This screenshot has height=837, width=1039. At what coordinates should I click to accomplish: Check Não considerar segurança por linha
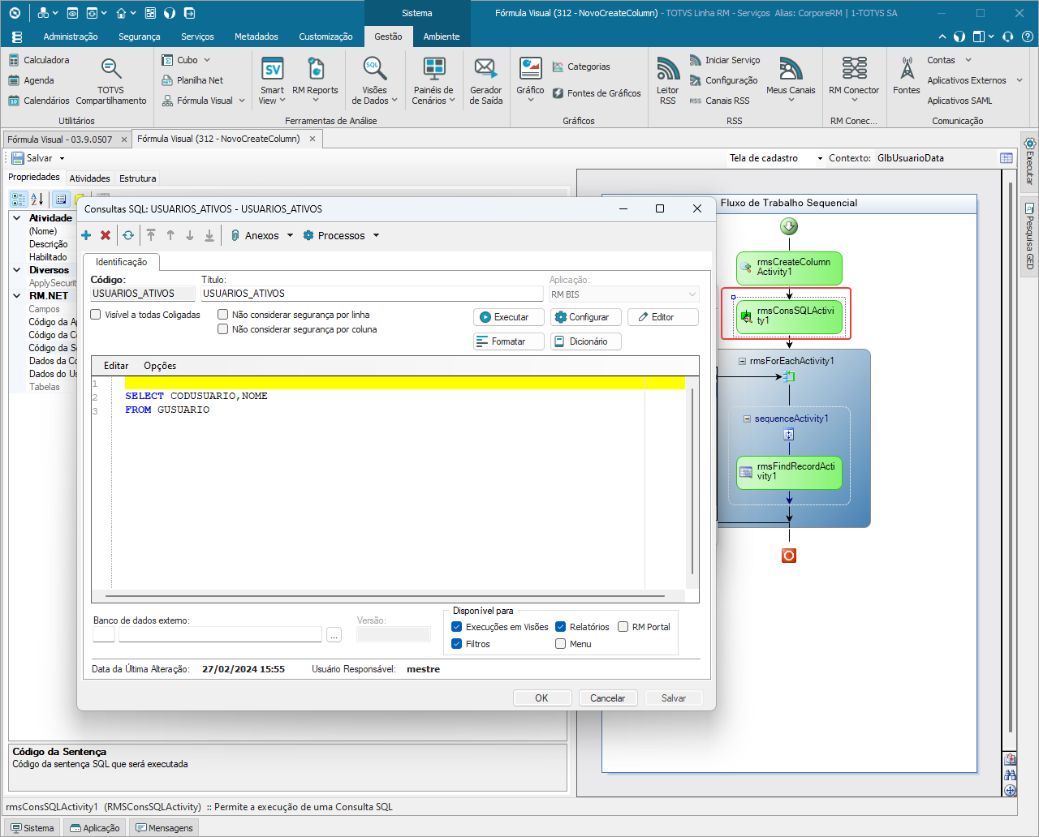pyautogui.click(x=223, y=315)
